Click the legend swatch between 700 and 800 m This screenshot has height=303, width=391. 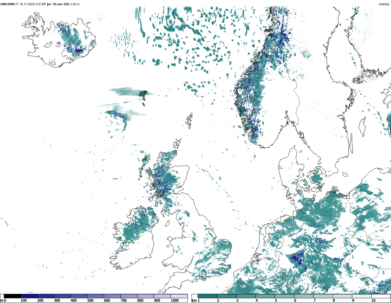(129, 296)
